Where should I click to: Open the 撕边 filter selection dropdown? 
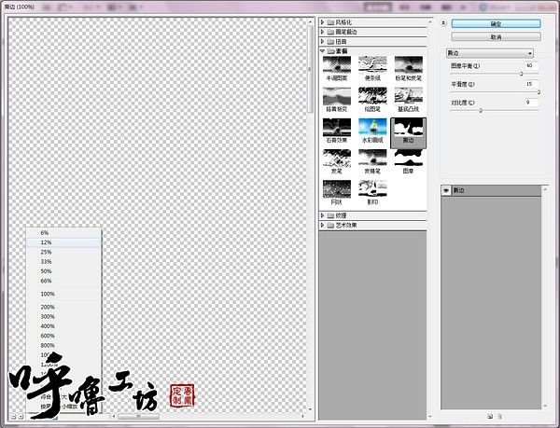coord(490,53)
